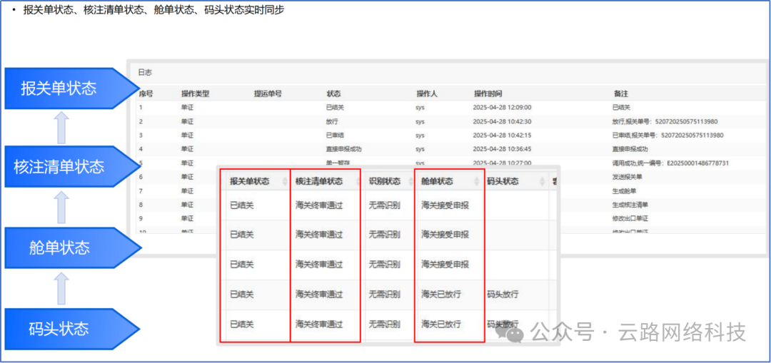
Task: Click the 码头状态 column header in status table
Action: click(x=503, y=181)
